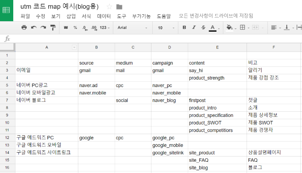Open the 삽입 menu
This screenshot has width=302, height=173.
[x=71, y=16]
